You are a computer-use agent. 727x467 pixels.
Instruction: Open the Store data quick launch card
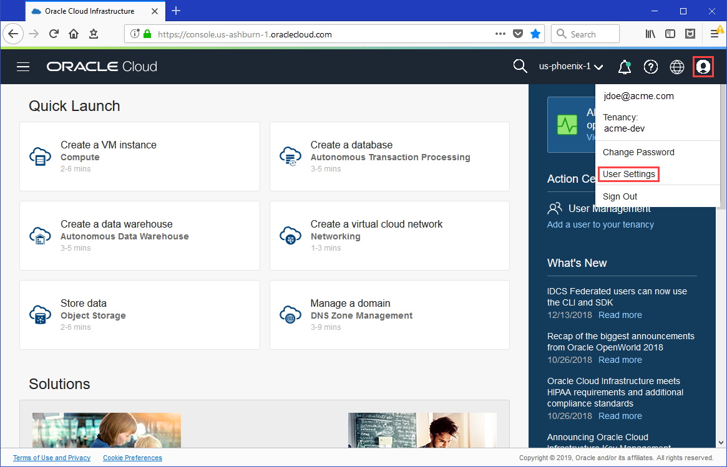coord(140,315)
